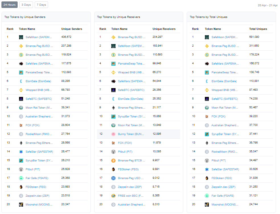Click the Unique Receivers column header
280x214 pixels.
pyautogui.click(x=164, y=29)
